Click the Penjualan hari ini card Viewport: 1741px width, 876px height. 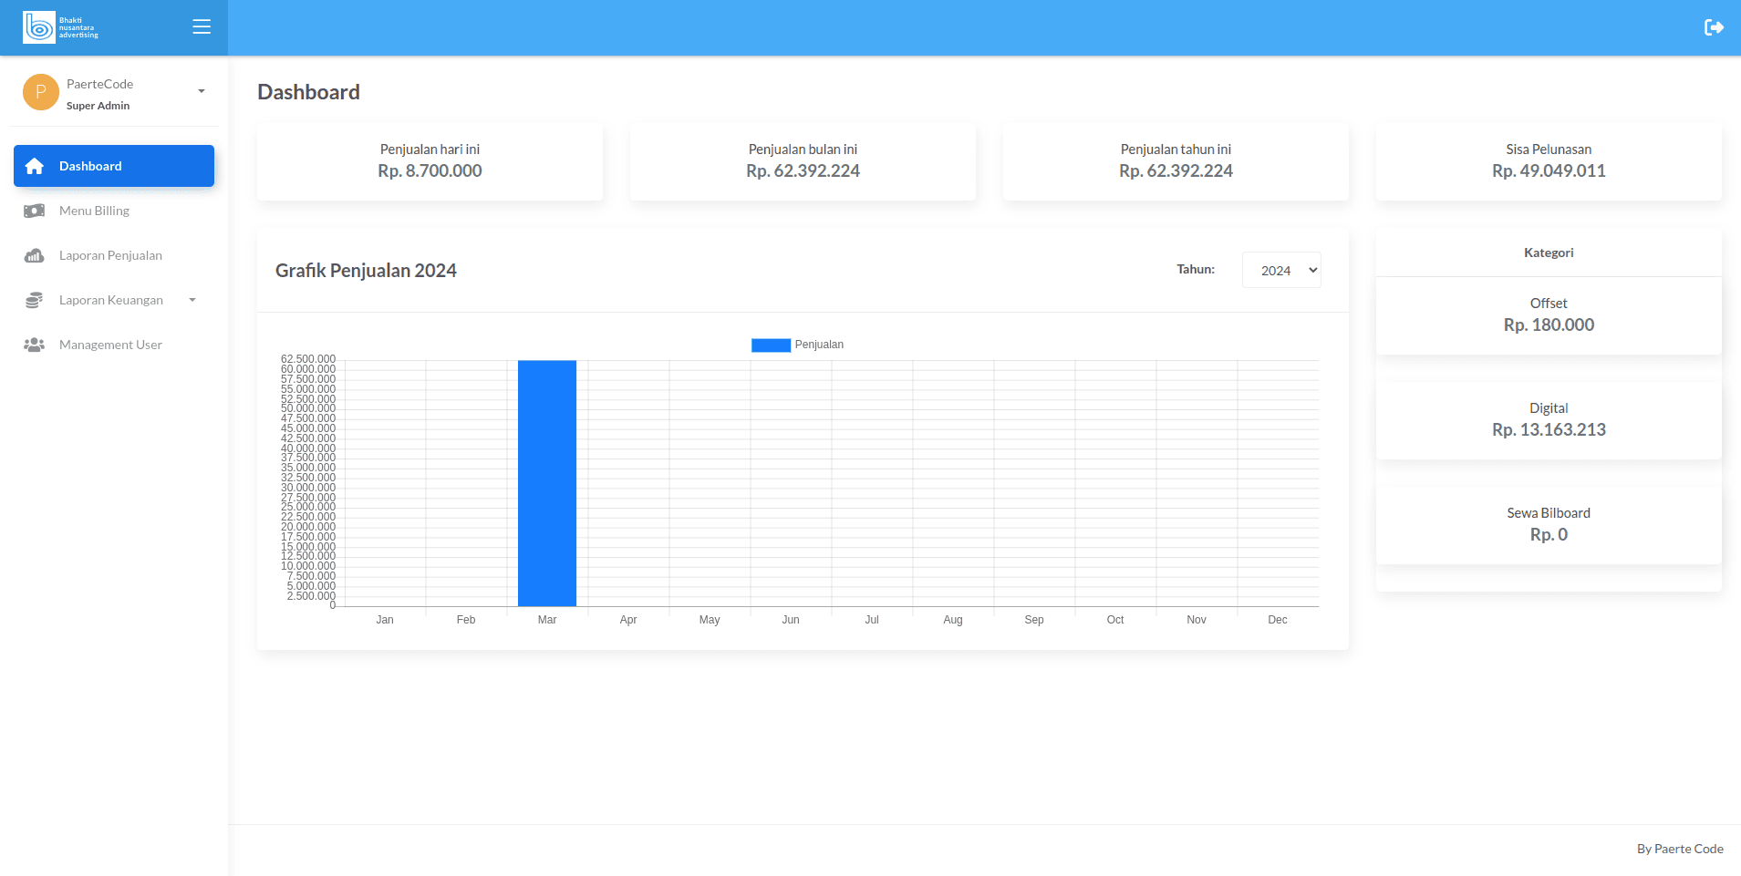tap(430, 161)
